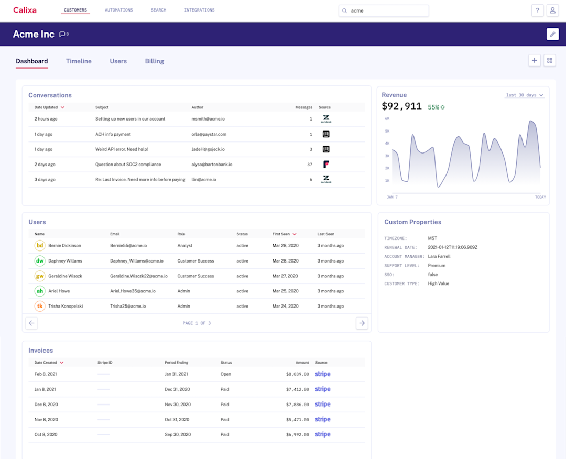Click the paperclip attachment icon
The height and width of the screenshot is (459, 566).
pyautogui.click(x=552, y=34)
